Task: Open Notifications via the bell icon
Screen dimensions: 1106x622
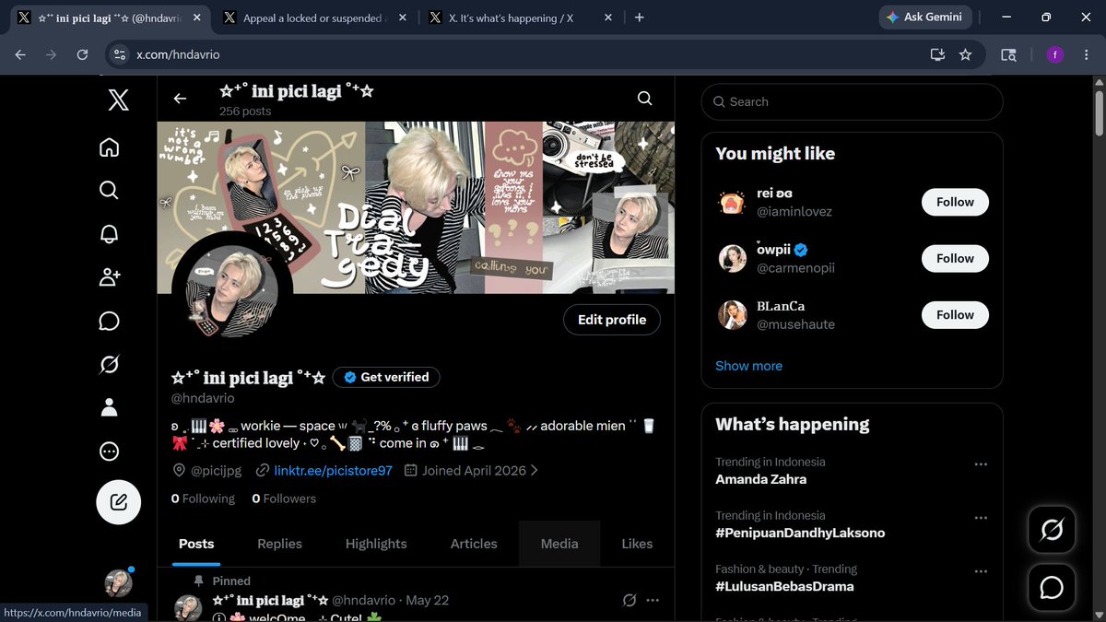Action: [109, 234]
